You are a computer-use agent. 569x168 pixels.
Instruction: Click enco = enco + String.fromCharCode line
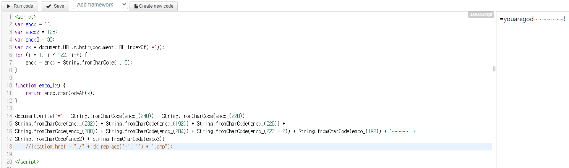point(79,63)
